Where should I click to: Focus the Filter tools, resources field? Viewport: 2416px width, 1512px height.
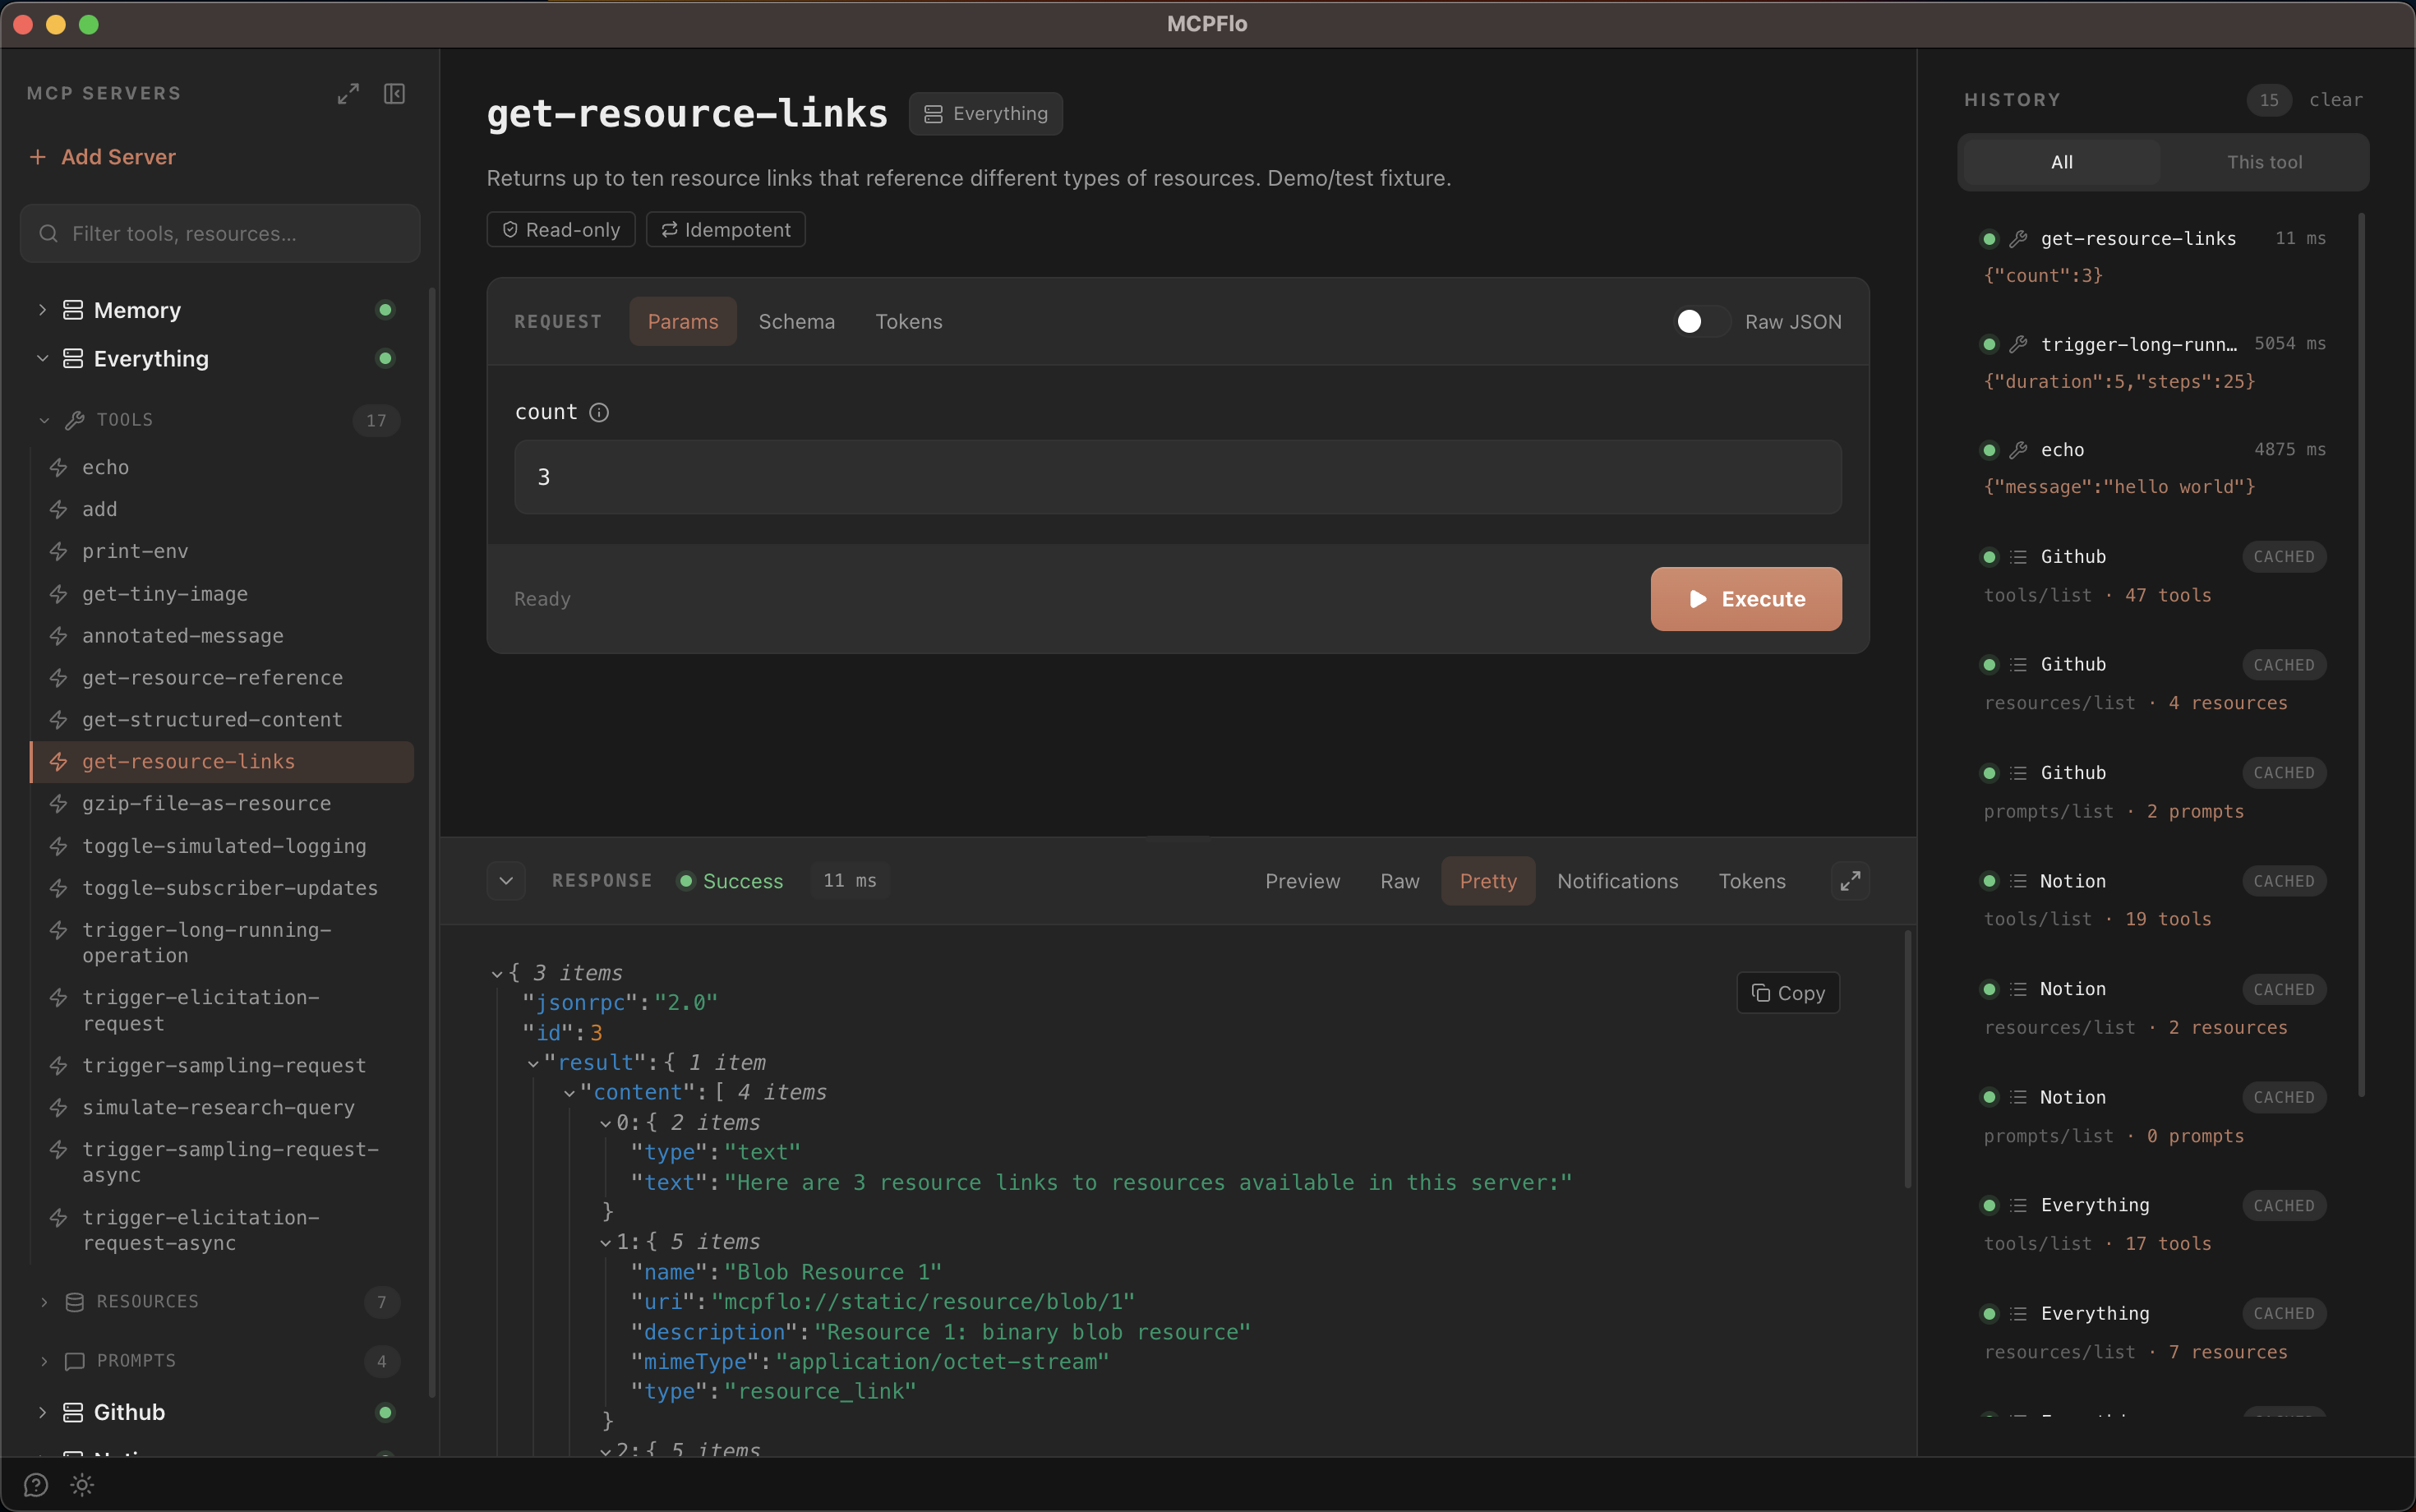coord(220,234)
